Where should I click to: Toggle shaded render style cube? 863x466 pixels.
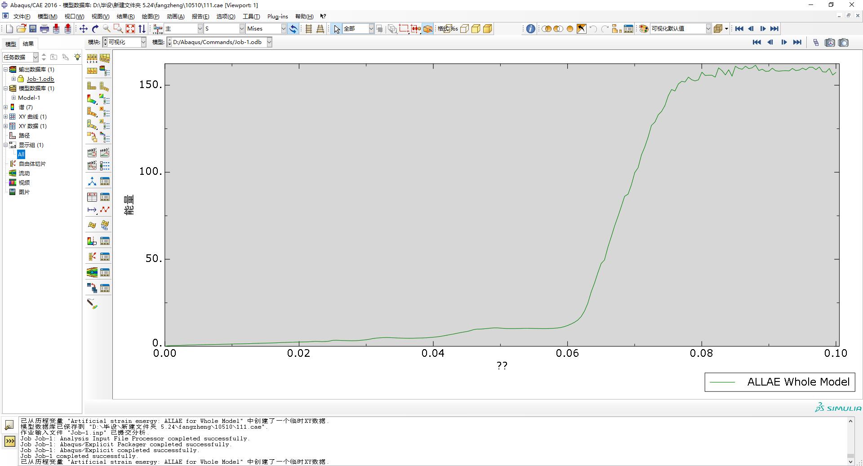coord(488,29)
